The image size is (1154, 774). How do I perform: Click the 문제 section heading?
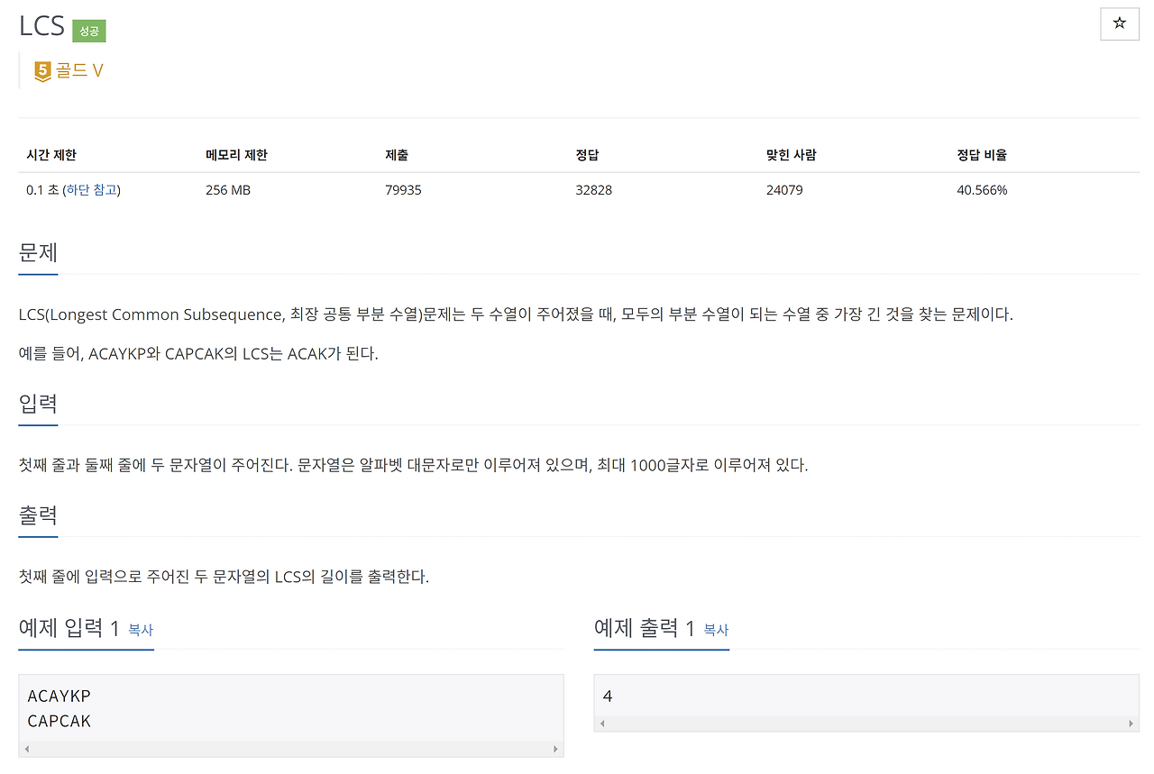pyautogui.click(x=37, y=253)
